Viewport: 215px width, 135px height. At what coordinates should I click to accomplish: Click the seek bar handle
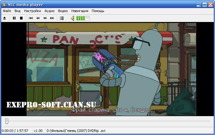7,121
